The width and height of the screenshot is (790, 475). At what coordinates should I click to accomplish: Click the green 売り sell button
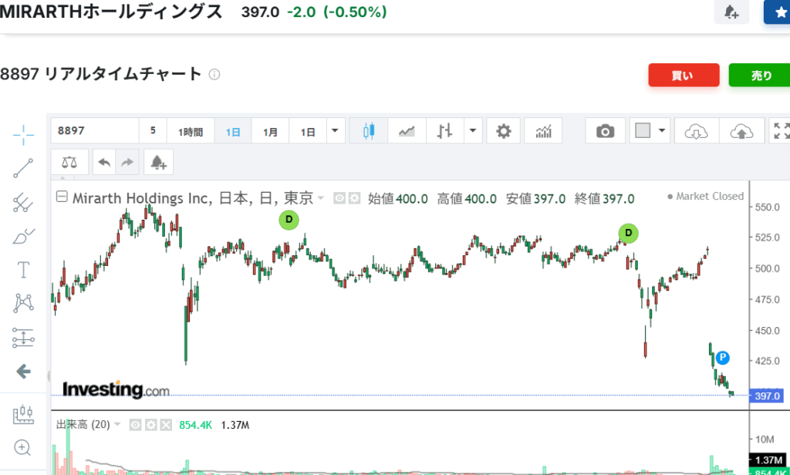(x=760, y=75)
